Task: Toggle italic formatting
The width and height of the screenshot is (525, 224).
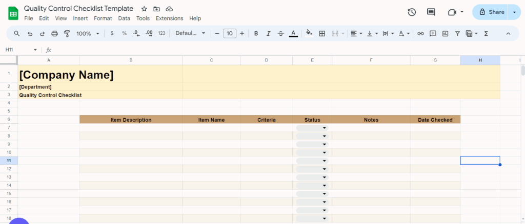Action: [x=268, y=33]
